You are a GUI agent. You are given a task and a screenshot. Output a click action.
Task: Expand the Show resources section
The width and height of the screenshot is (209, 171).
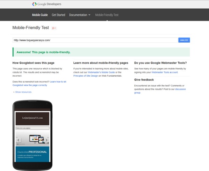pos(22,92)
